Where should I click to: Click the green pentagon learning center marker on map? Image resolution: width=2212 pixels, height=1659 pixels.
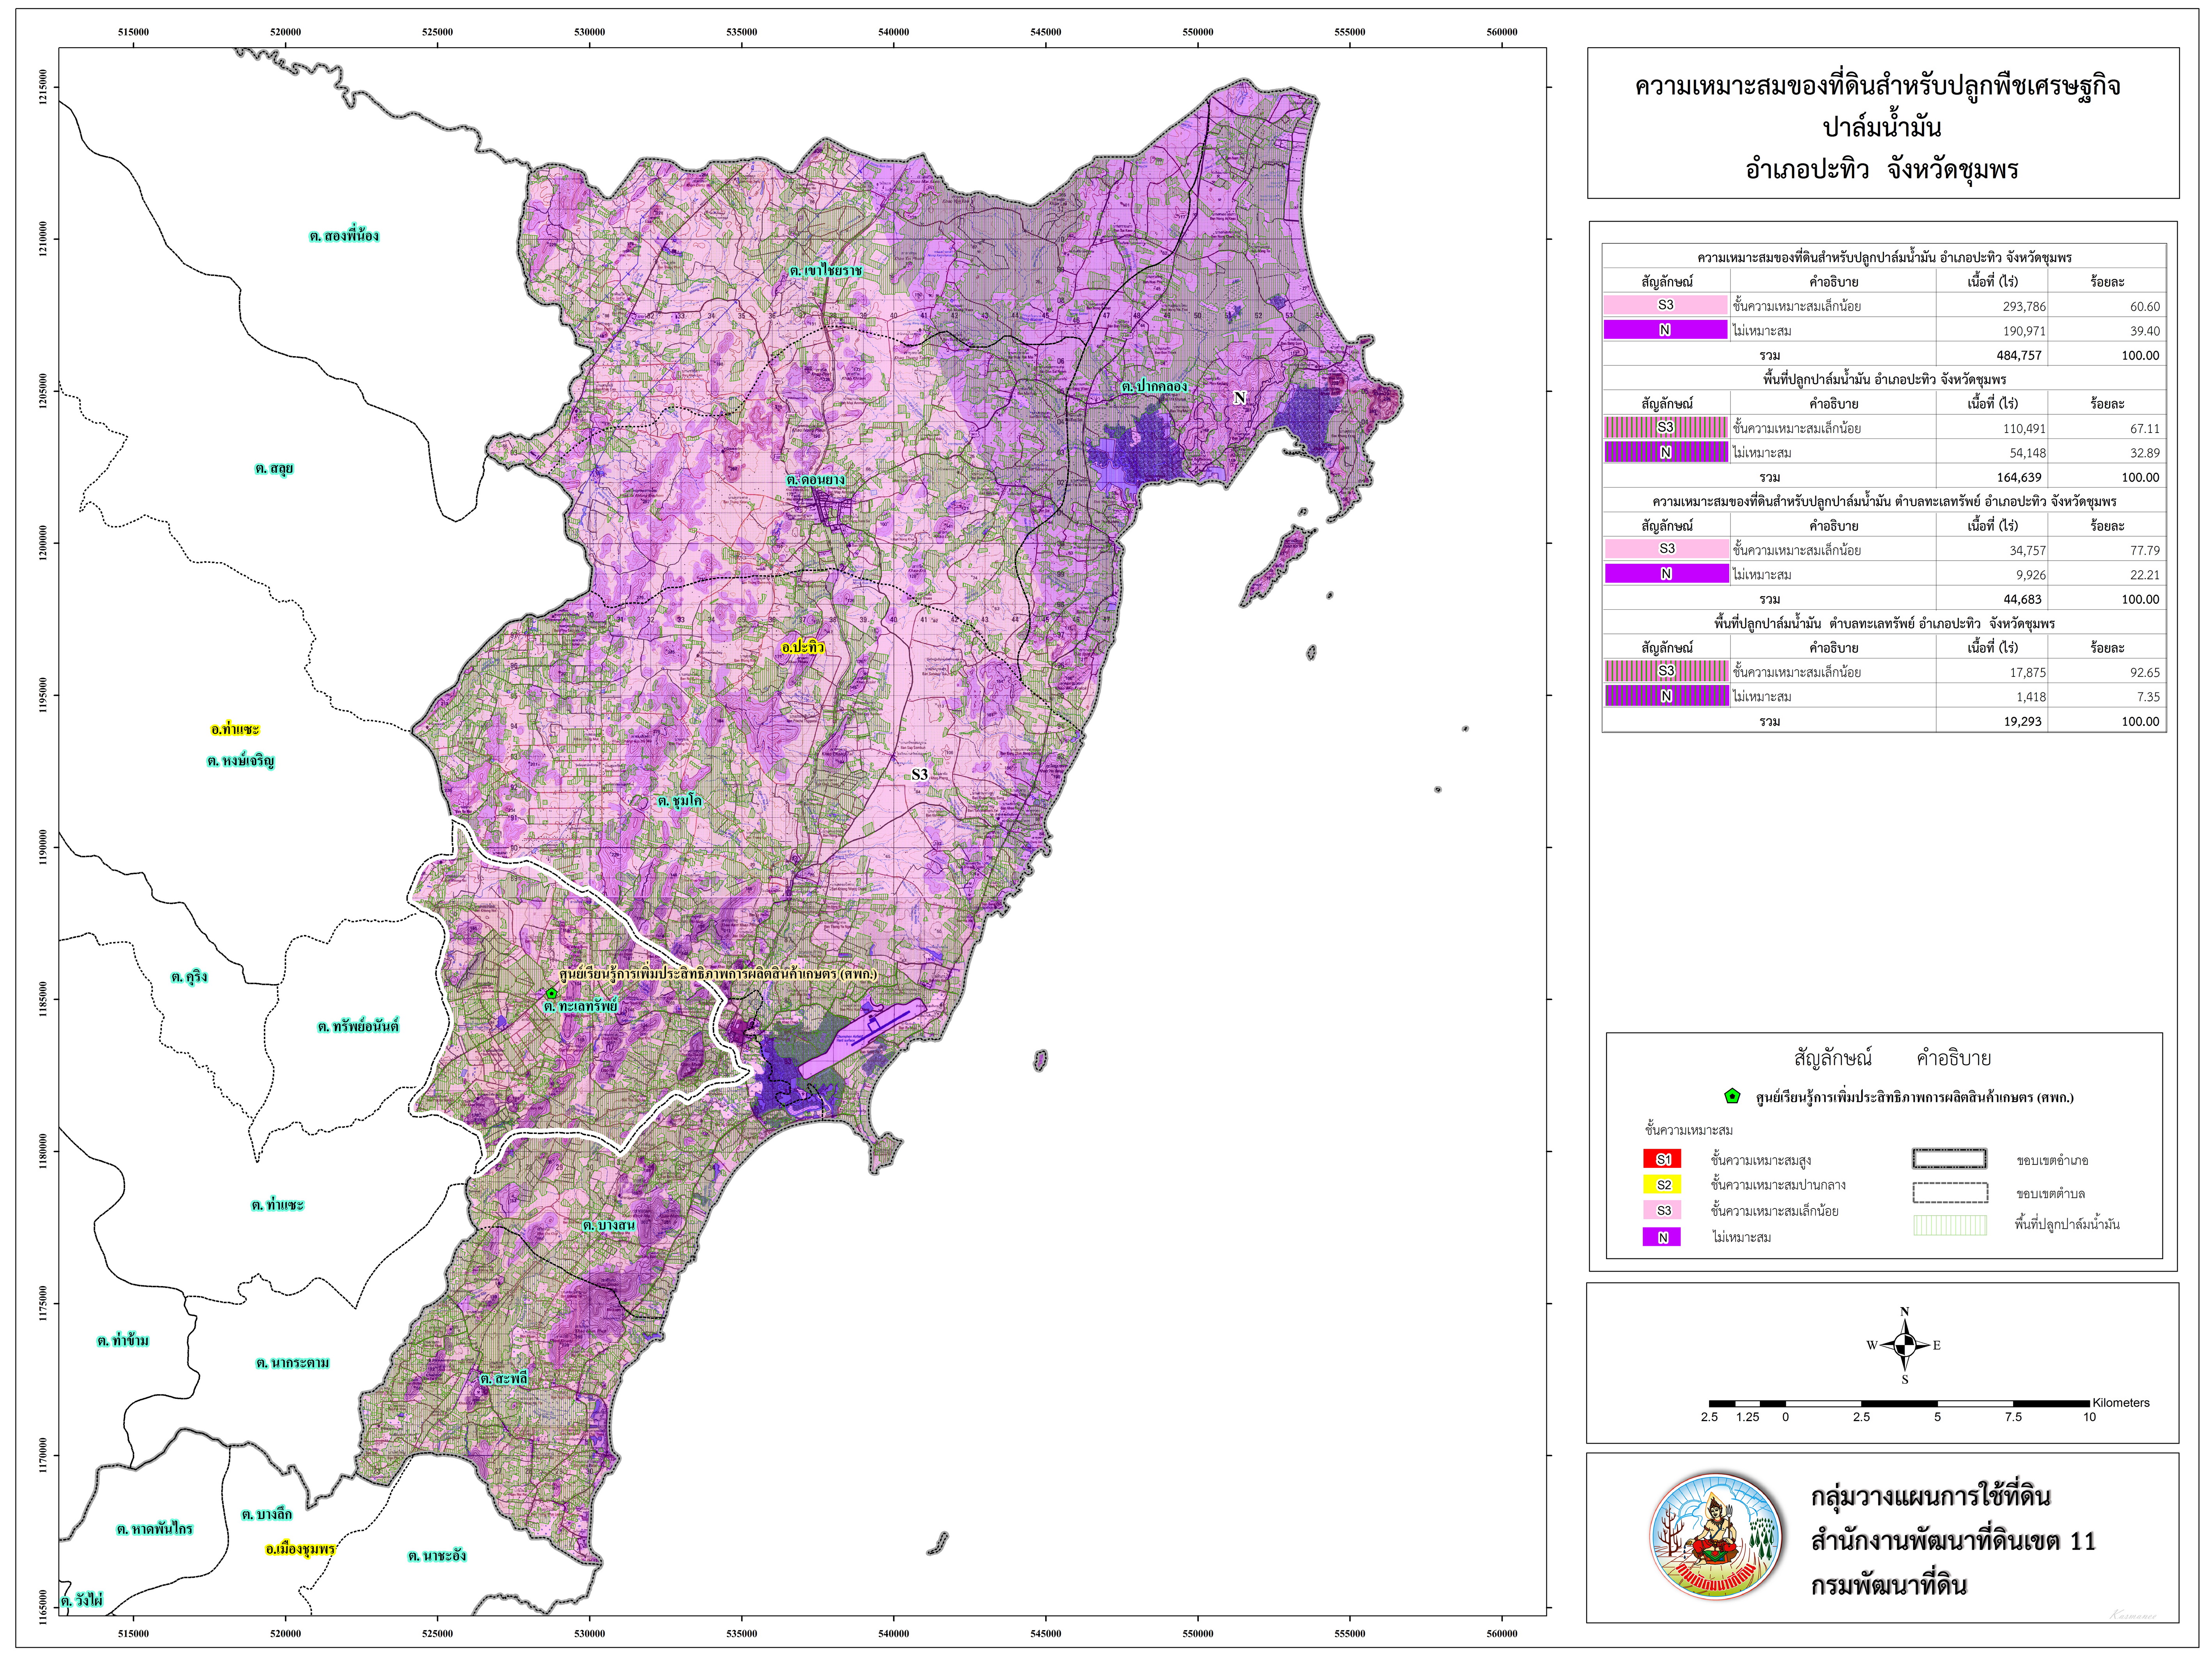551,993
